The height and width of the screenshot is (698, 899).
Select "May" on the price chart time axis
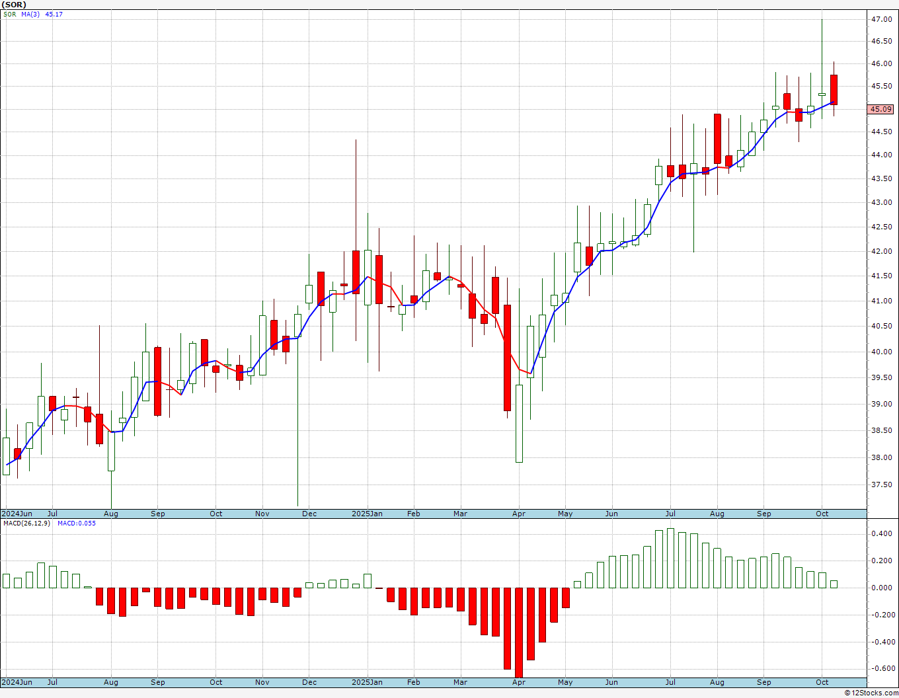pyautogui.click(x=565, y=514)
